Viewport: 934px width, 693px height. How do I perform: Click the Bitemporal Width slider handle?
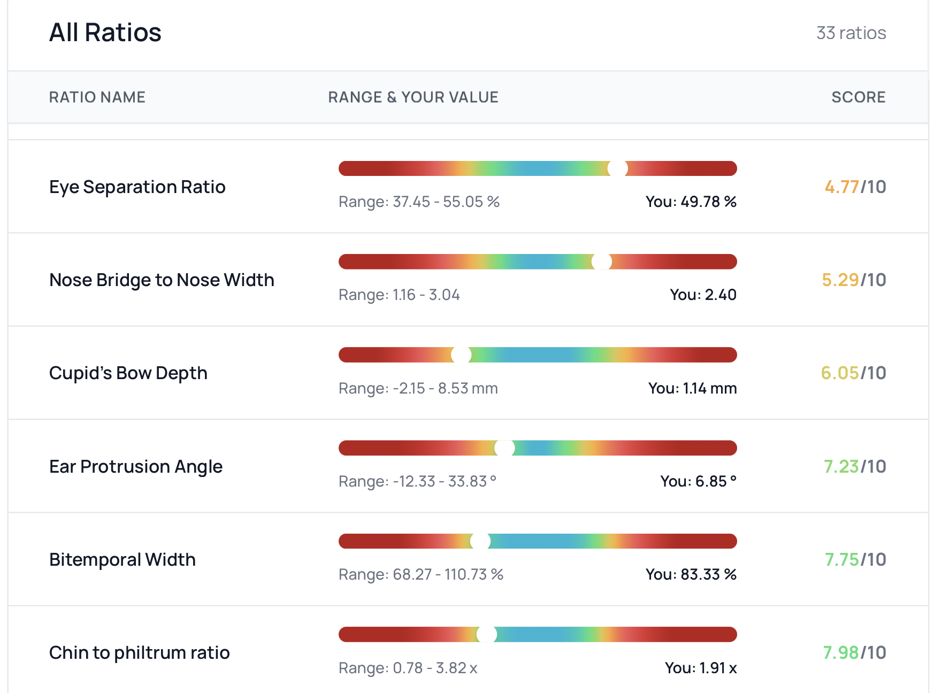(480, 541)
